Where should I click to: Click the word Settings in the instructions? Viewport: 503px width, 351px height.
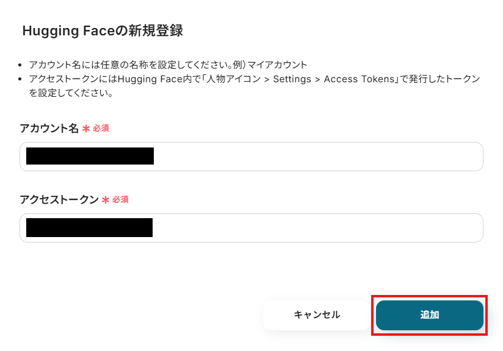(292, 80)
